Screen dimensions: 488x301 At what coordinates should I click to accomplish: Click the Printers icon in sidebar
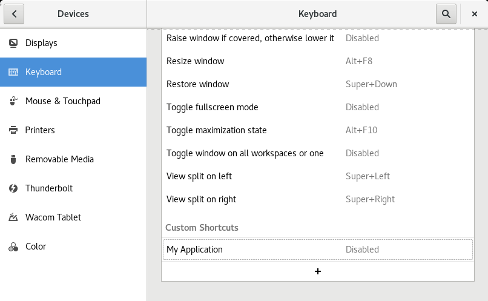click(x=13, y=130)
